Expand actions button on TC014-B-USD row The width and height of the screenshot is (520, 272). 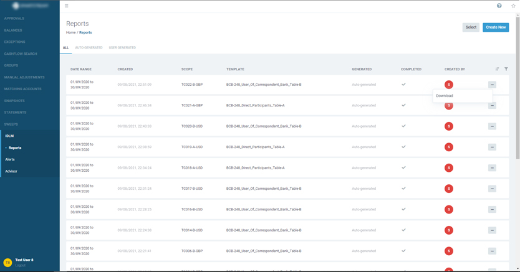[492, 230]
